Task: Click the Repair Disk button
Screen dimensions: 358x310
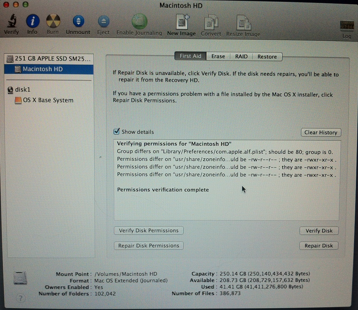Action: 319,246
